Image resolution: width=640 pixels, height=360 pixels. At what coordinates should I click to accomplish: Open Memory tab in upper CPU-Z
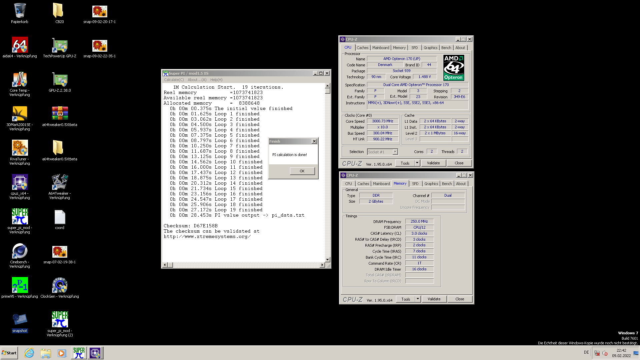coord(399,48)
